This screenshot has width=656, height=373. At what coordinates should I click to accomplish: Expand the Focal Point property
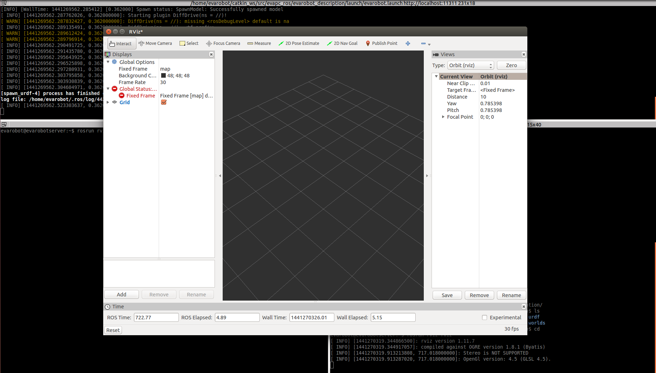[443, 117]
